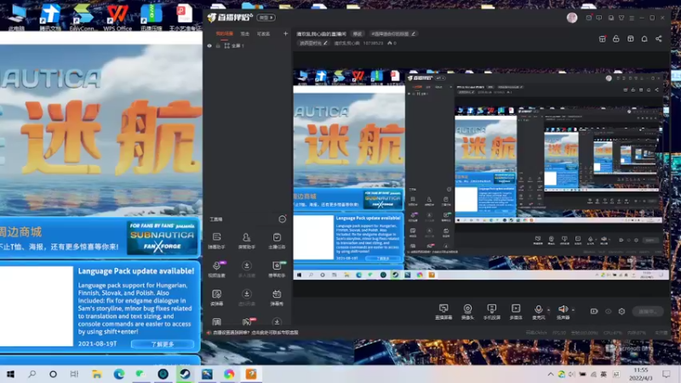Open the notification bell in streaming app
The width and height of the screenshot is (681, 383).
click(644, 39)
